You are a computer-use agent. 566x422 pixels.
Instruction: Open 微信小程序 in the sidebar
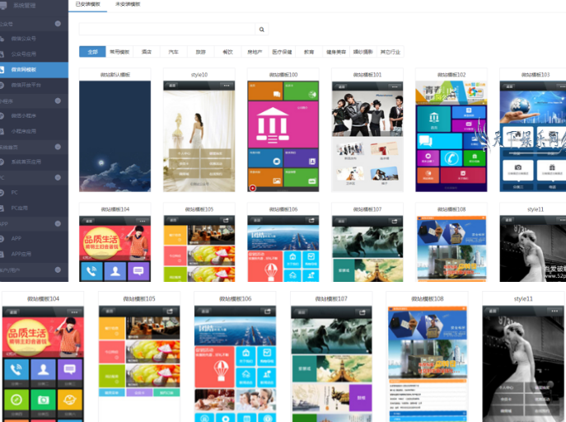[x=23, y=116]
